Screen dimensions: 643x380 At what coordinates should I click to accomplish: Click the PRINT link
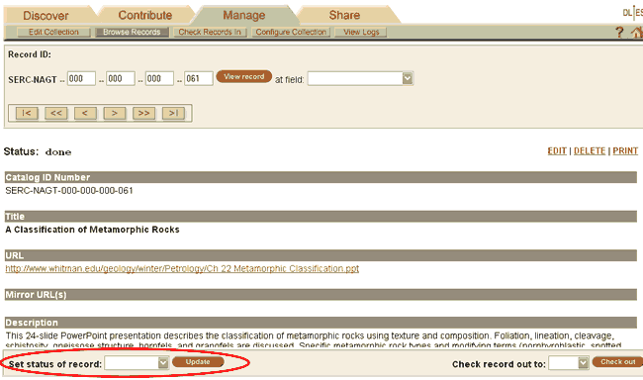[x=625, y=151]
